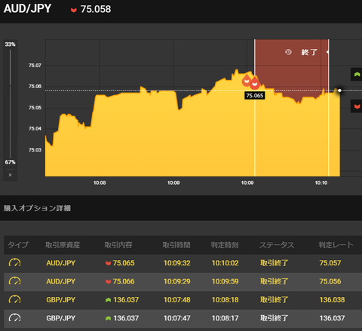
Task: Click the trader sentiment gauge bar
Action: point(10,103)
